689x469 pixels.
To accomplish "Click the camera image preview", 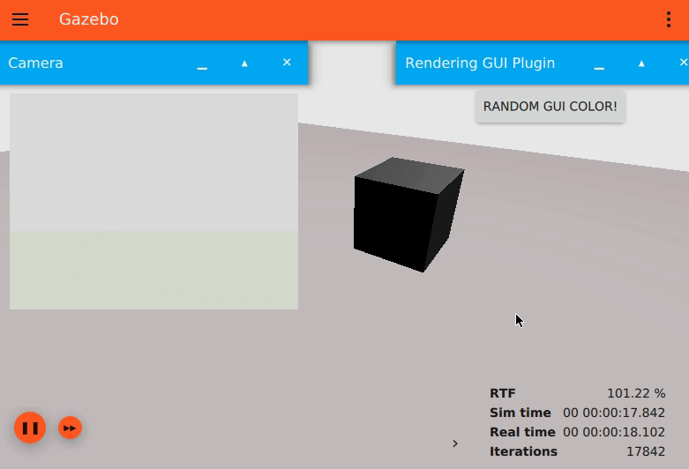I will 154,201.
